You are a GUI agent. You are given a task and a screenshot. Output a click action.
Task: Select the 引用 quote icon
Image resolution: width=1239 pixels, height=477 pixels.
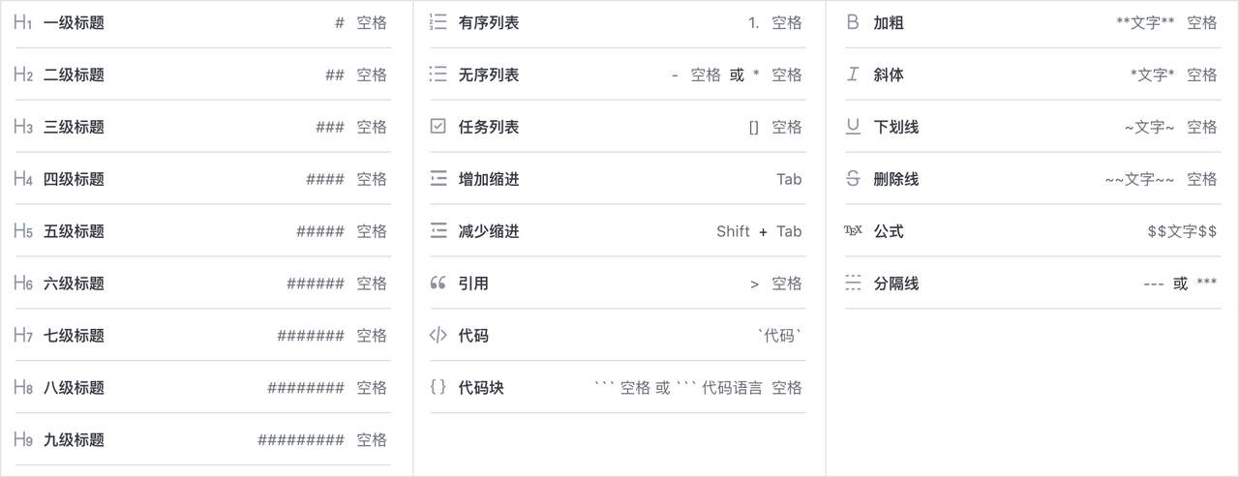(x=438, y=283)
